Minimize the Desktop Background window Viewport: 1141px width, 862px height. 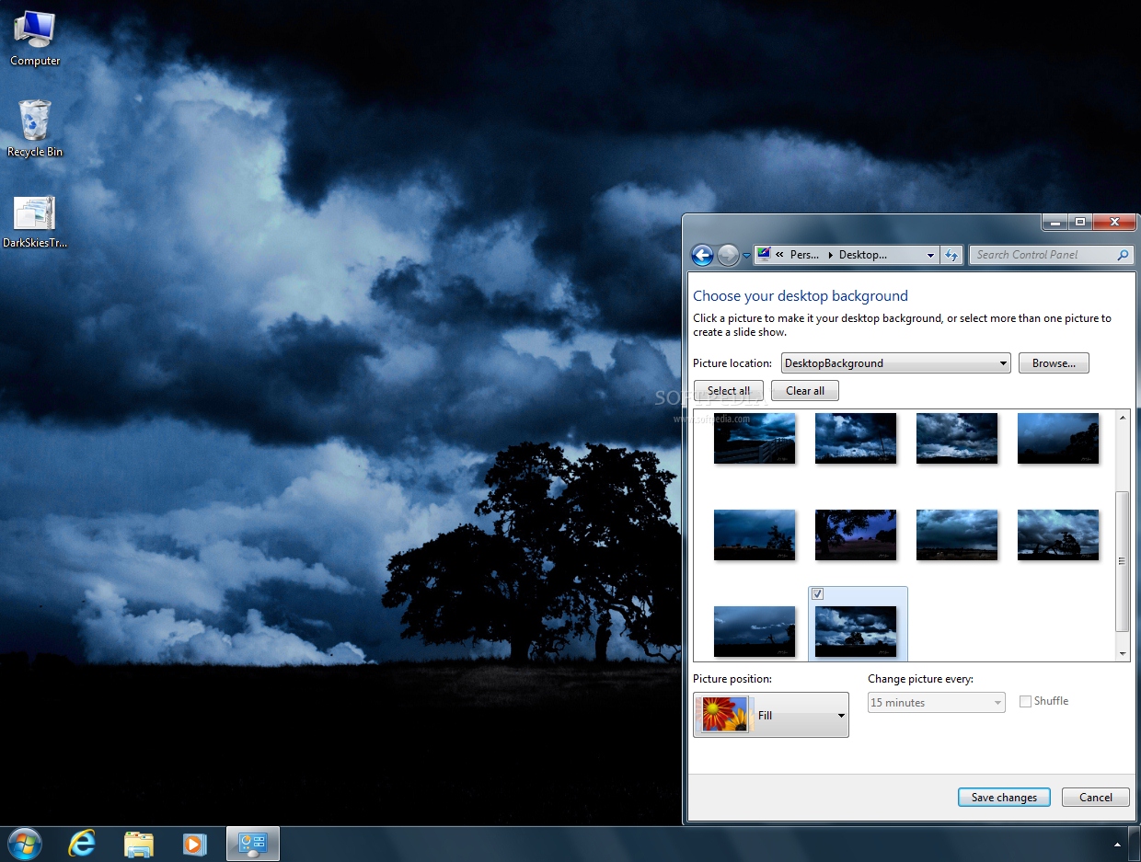coord(1055,223)
